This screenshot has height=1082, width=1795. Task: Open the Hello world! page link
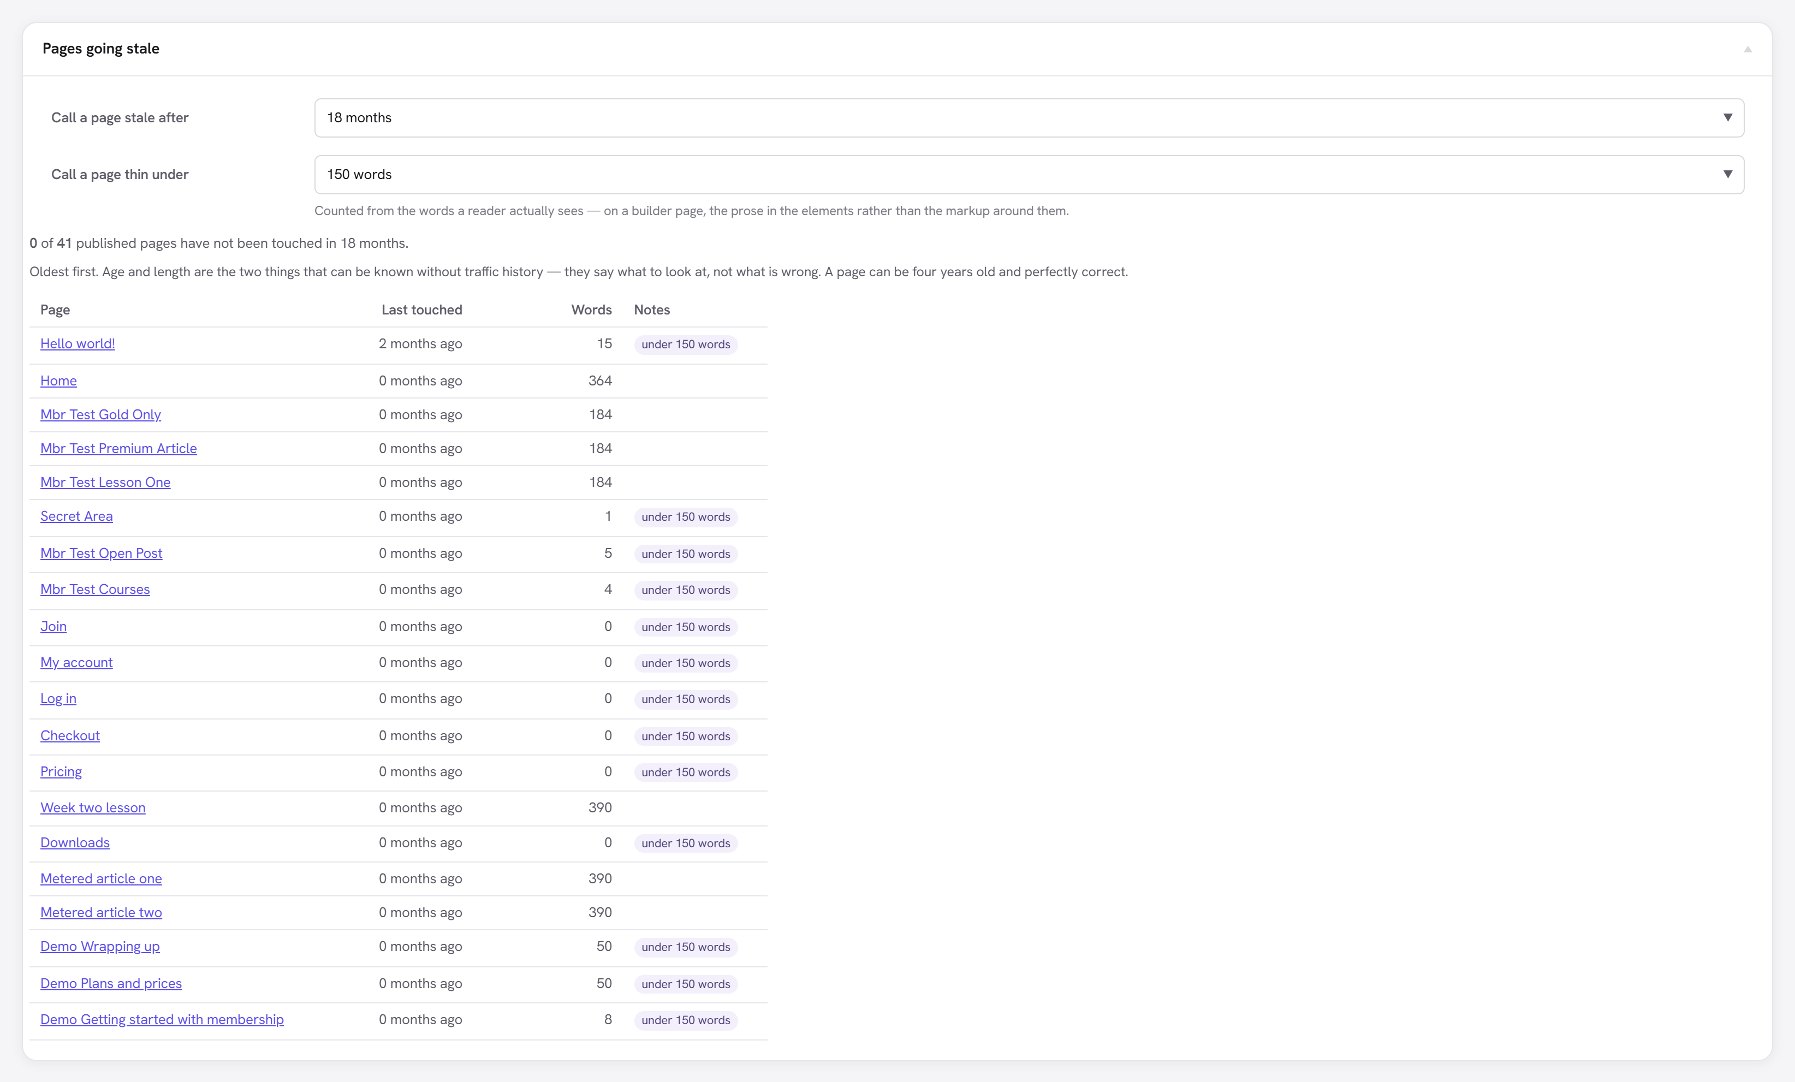pyautogui.click(x=77, y=343)
